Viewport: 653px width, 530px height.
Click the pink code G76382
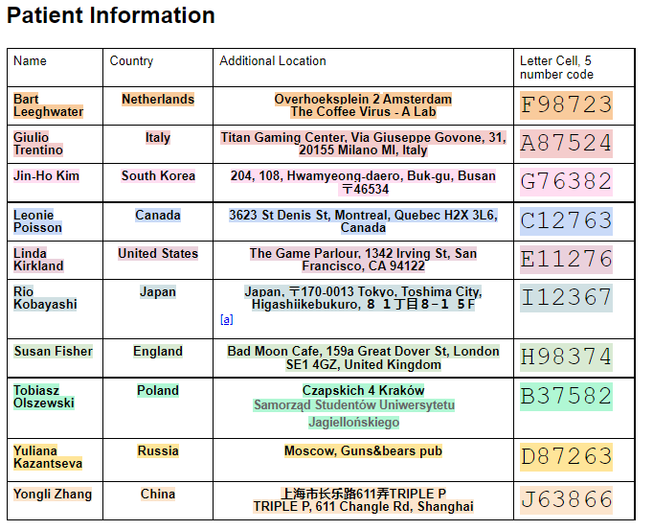(566, 182)
